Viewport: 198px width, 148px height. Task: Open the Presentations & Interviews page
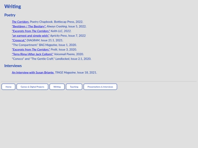[x=100, y=87]
